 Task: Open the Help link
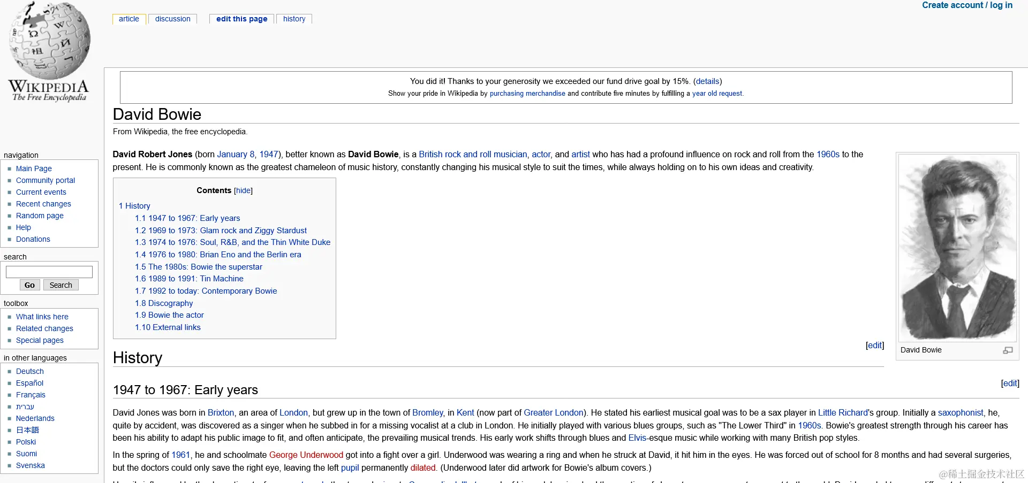pyautogui.click(x=24, y=227)
